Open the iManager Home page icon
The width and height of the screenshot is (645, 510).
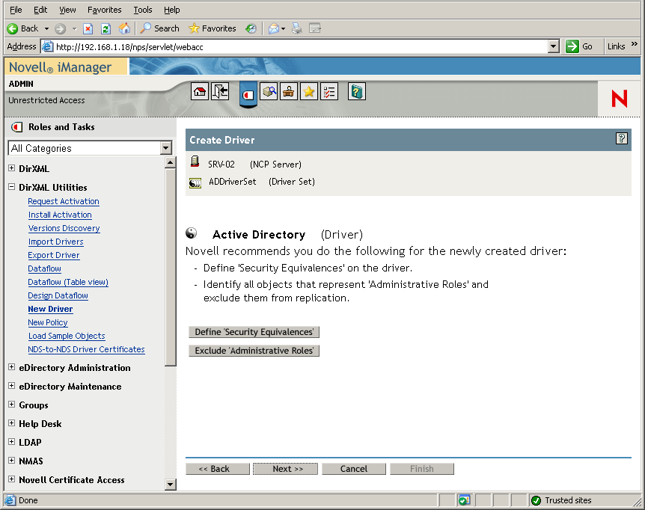200,91
